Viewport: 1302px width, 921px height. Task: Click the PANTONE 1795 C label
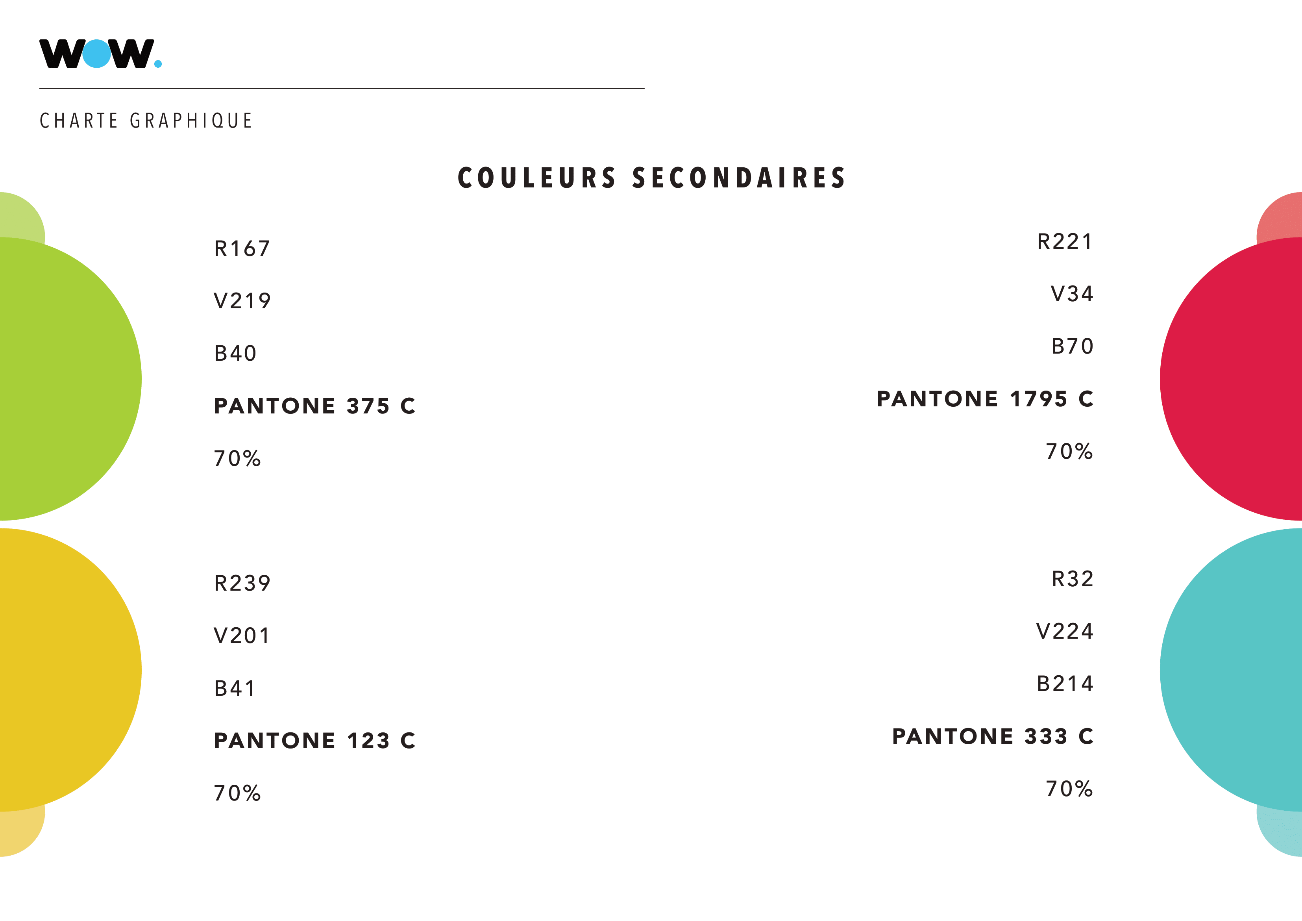985,399
